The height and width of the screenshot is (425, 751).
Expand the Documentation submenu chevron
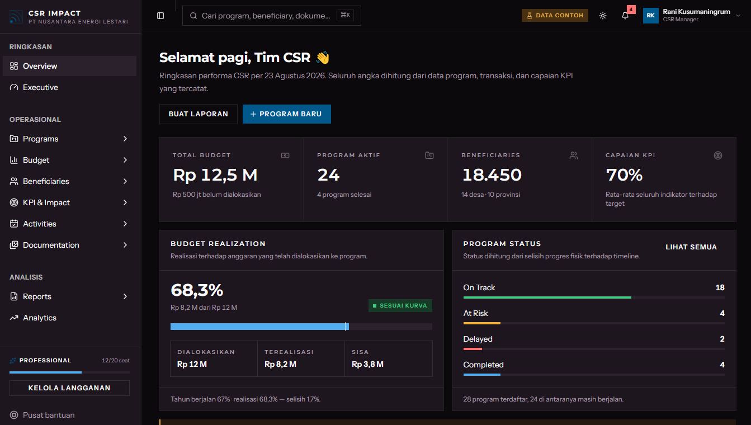click(x=125, y=245)
